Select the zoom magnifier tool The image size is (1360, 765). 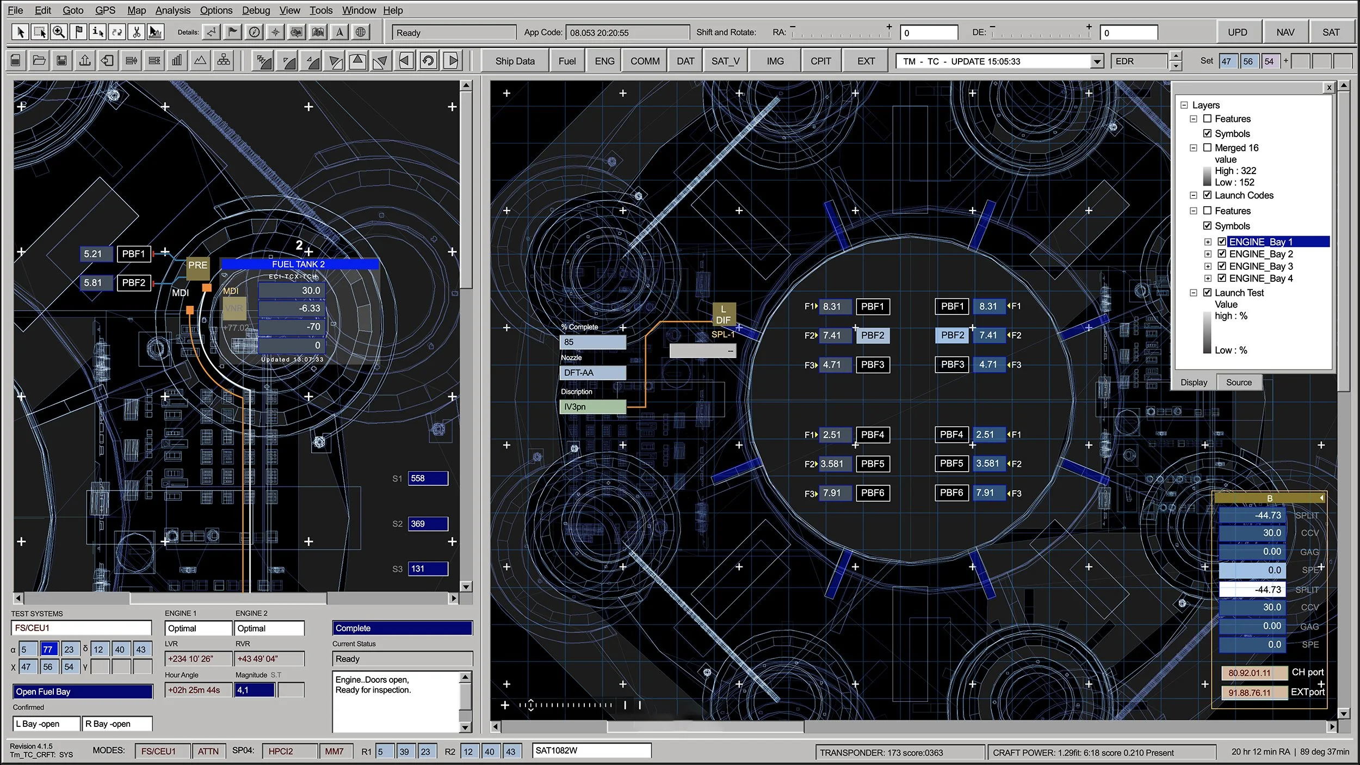point(59,32)
